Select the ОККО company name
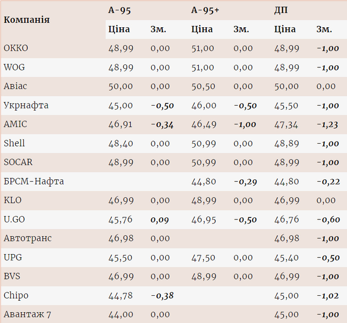Screen dimensions: 347x323 pos(16,49)
